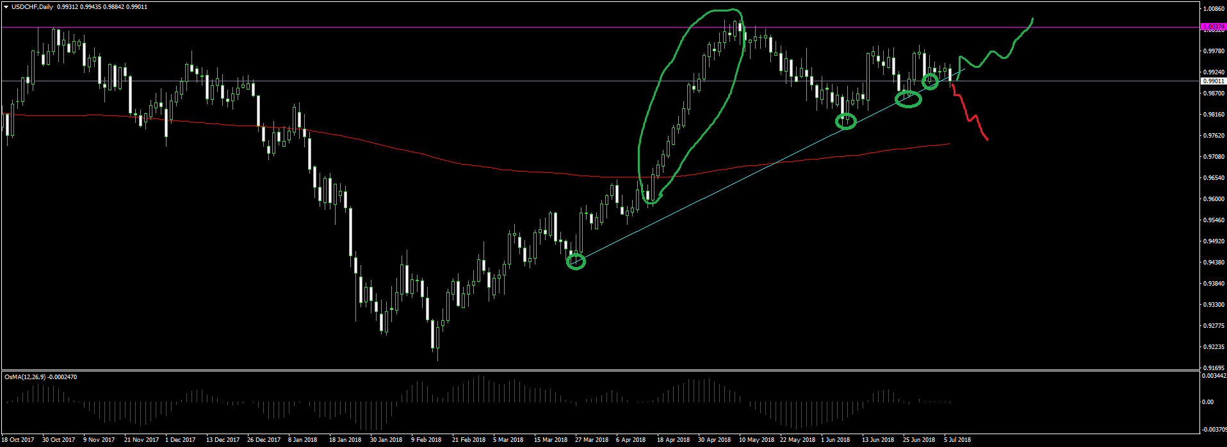Click the 1 Dec 2017 date label

pyautogui.click(x=181, y=440)
